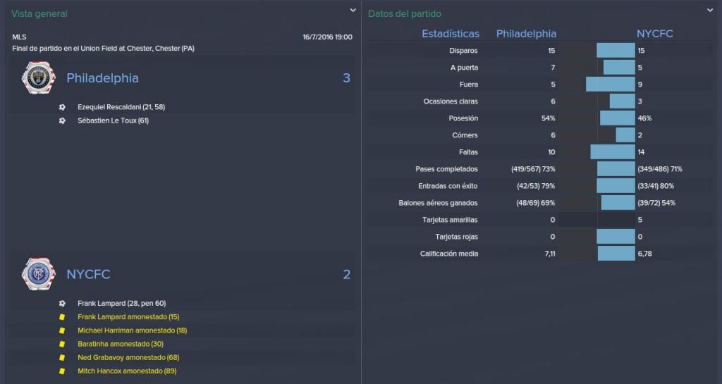The width and height of the screenshot is (722, 384).
Task: Click the Posesión stat bar
Action: pos(618,118)
